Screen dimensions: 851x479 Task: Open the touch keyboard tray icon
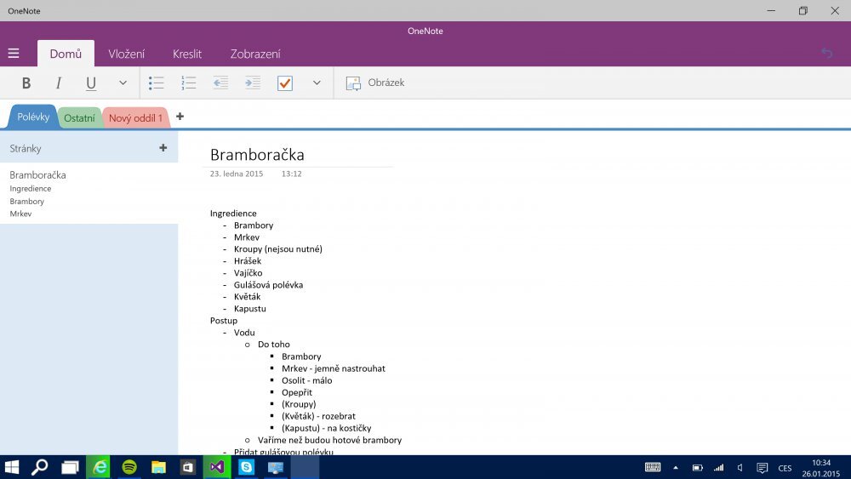point(653,468)
